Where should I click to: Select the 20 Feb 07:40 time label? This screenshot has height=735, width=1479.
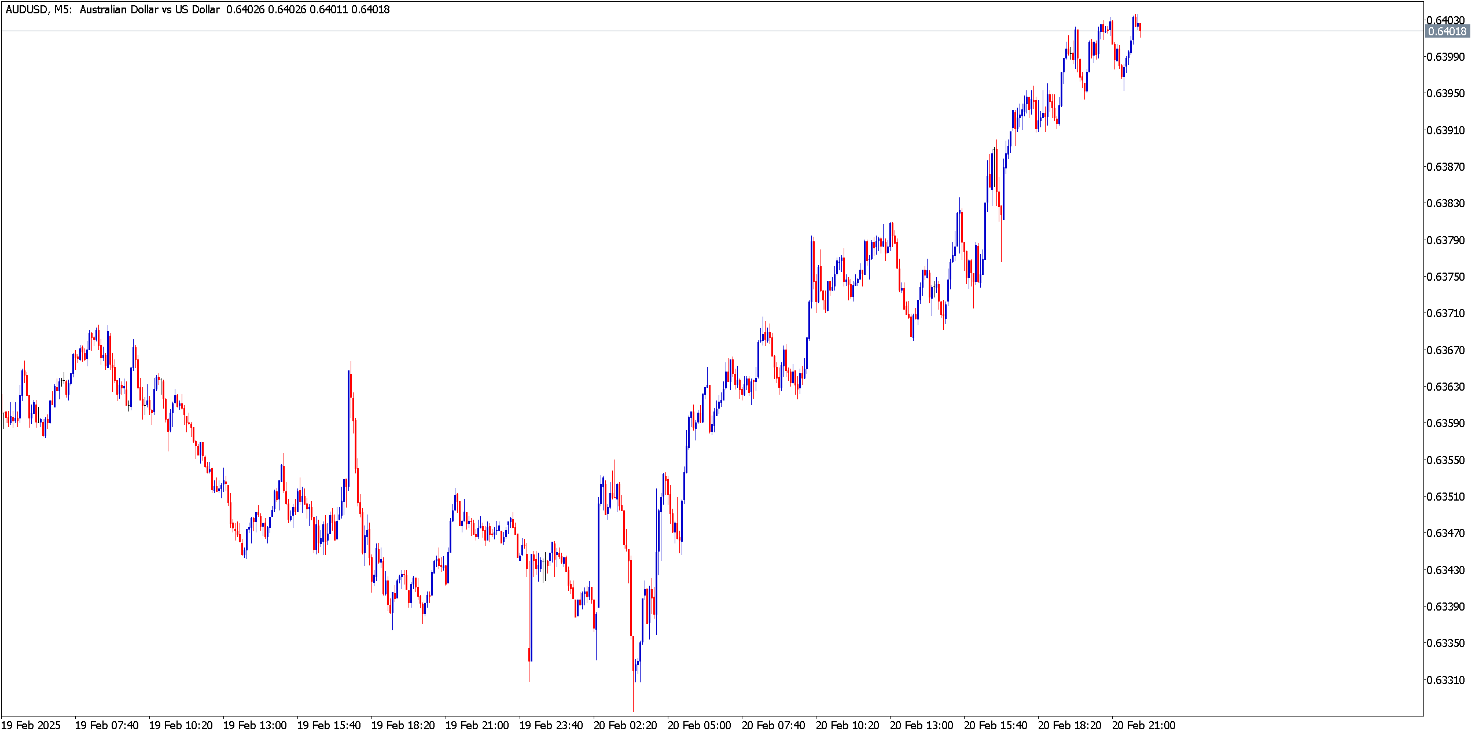[773, 725]
